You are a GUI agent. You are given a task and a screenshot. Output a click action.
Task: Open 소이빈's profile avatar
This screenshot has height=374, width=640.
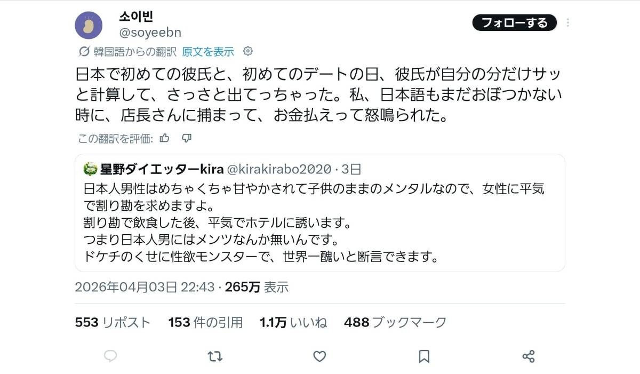[89, 26]
